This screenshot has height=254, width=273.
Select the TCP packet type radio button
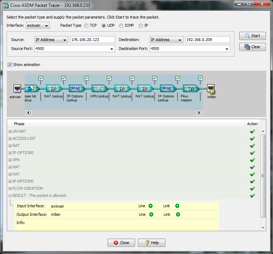[86, 26]
